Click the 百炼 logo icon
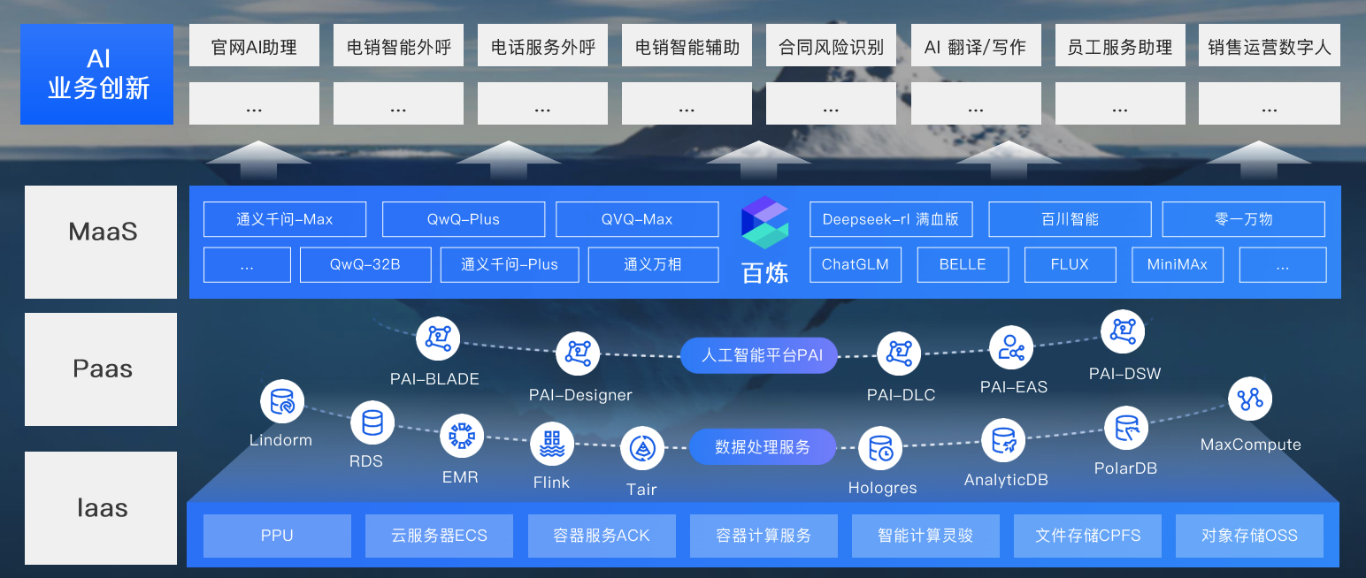 pos(764,222)
